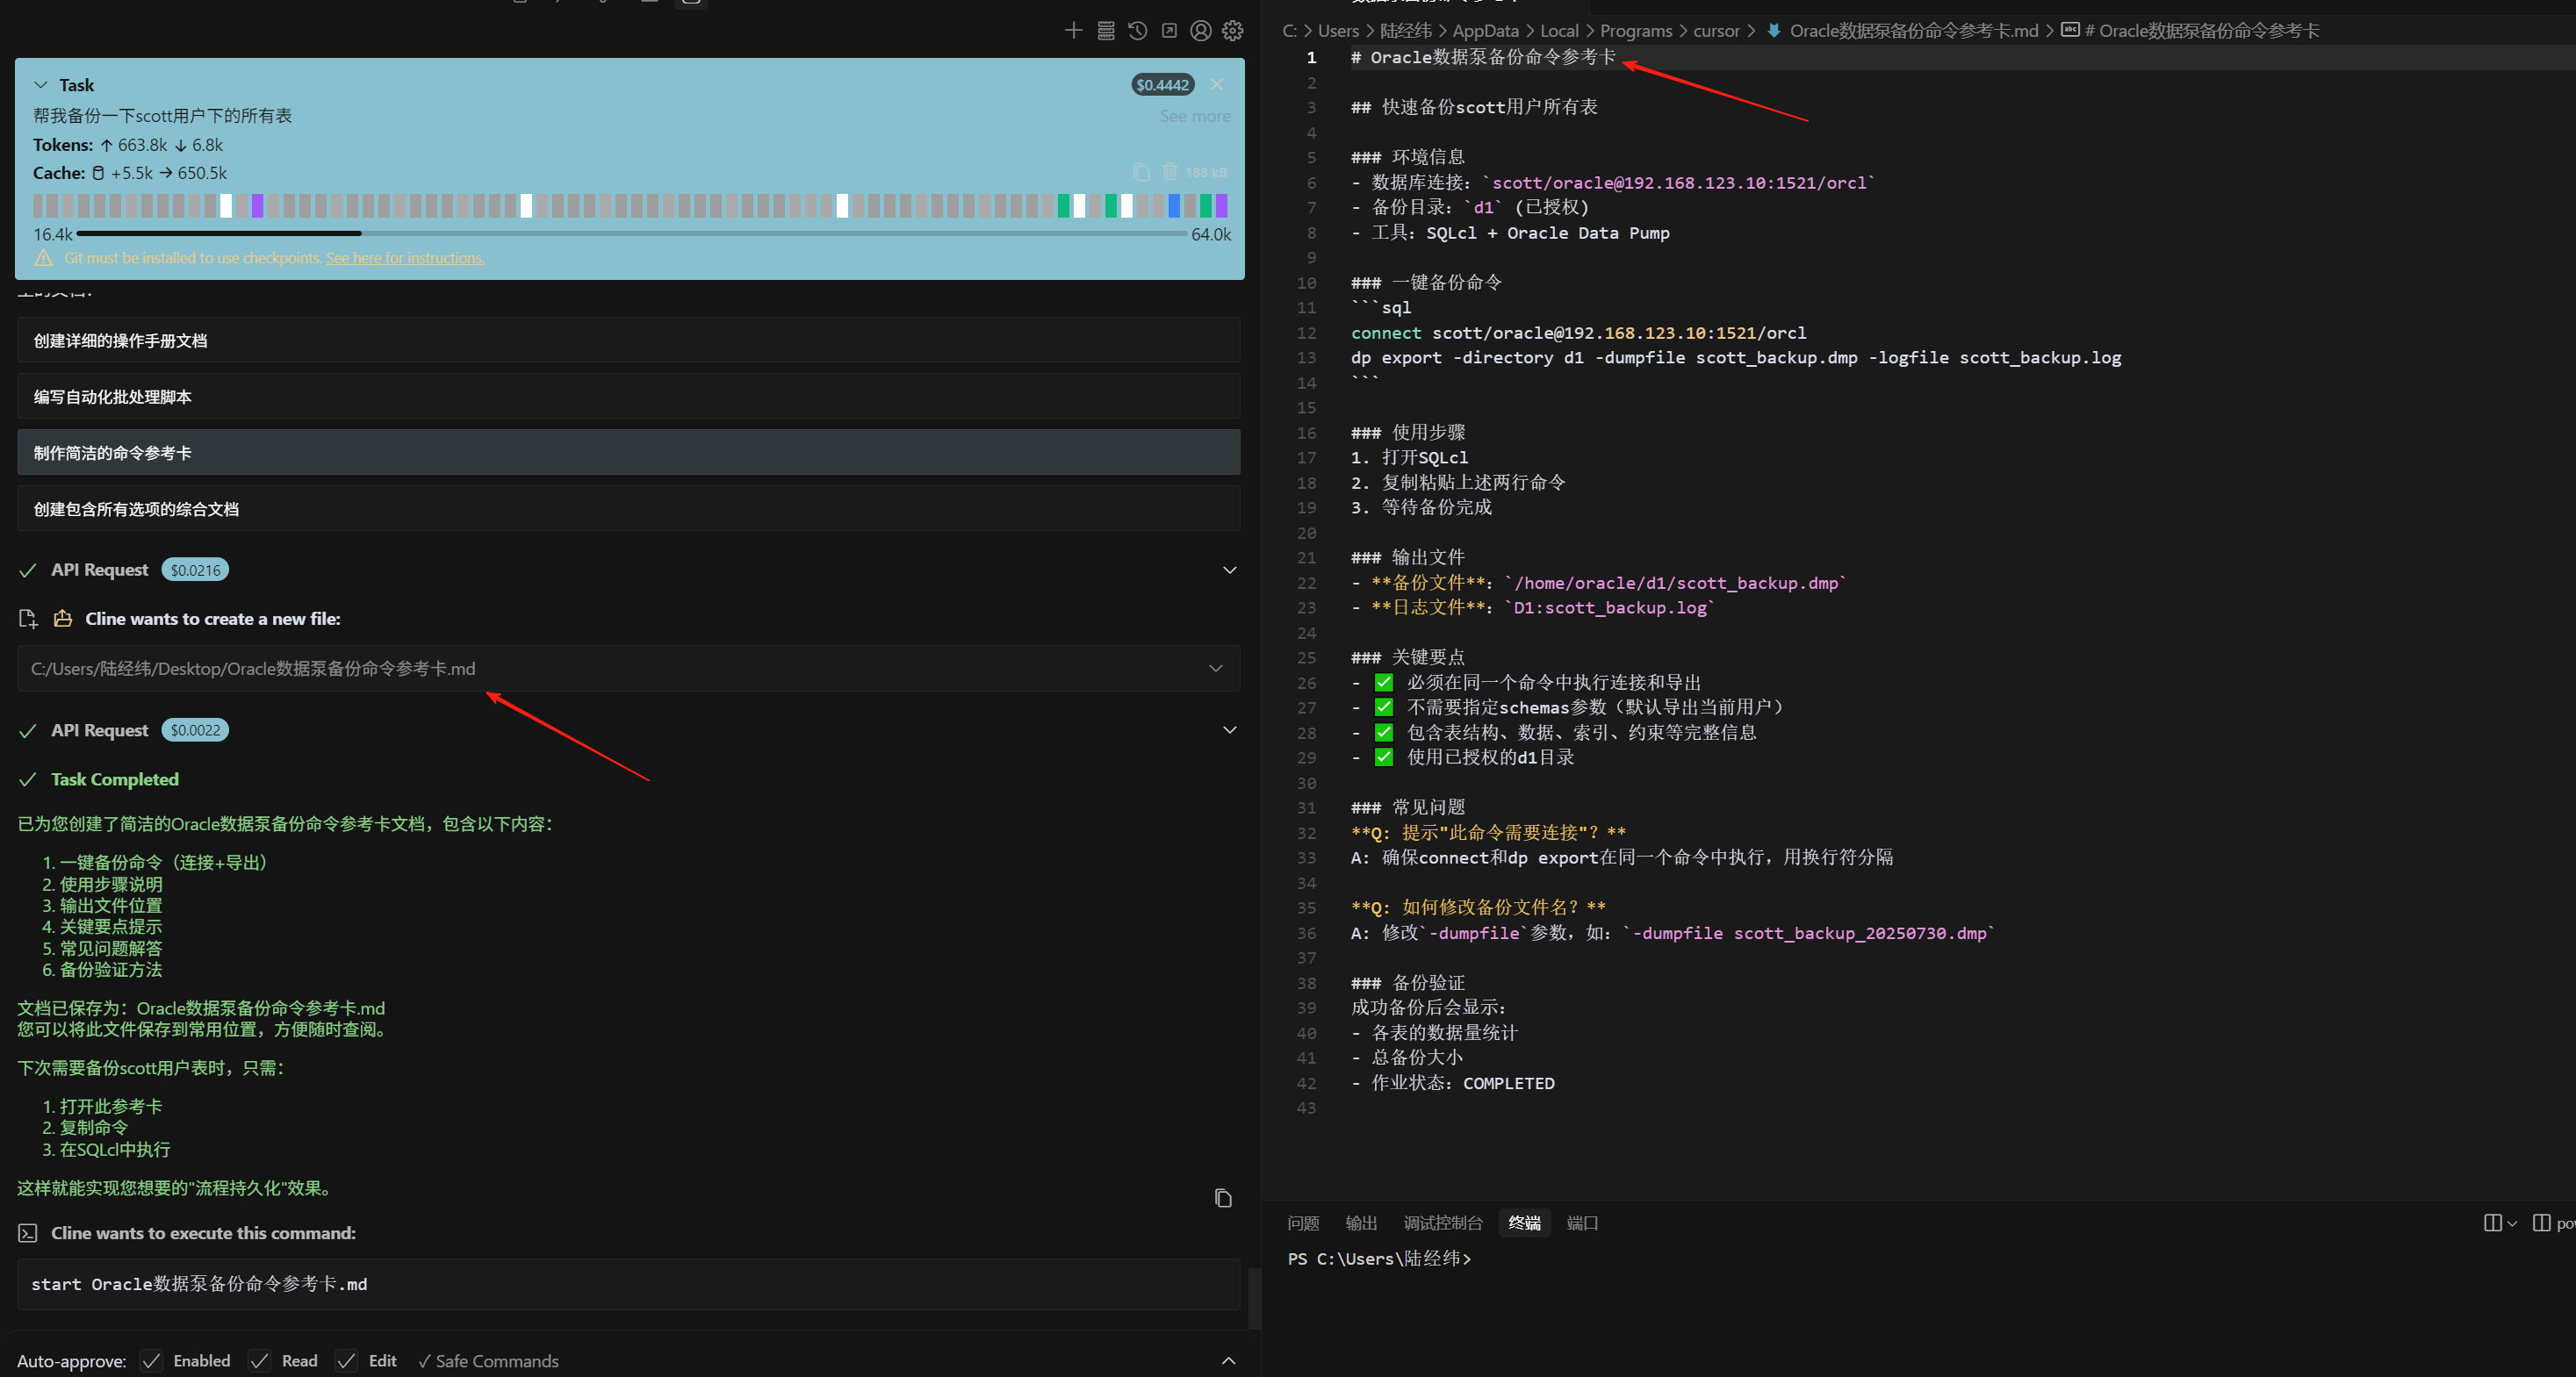Click the first purple block in task timeline
Screen dimensions: 2576x1377
coord(258,206)
